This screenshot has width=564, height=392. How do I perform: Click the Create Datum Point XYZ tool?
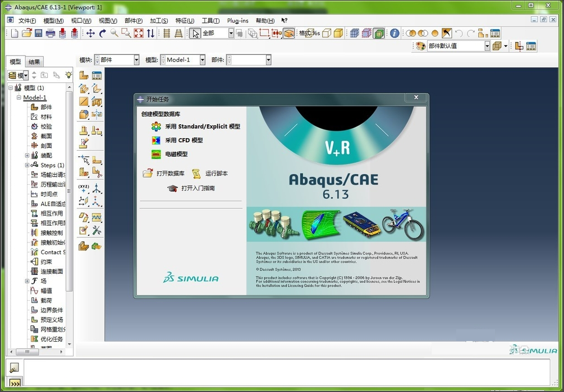click(84, 188)
